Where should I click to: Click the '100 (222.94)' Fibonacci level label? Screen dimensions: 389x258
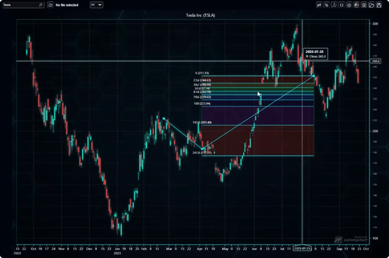click(x=202, y=103)
